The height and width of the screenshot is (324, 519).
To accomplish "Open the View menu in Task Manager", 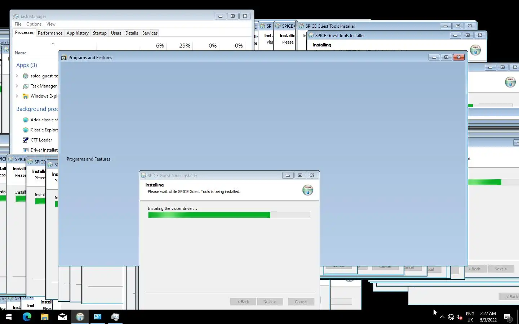I will click(x=51, y=24).
